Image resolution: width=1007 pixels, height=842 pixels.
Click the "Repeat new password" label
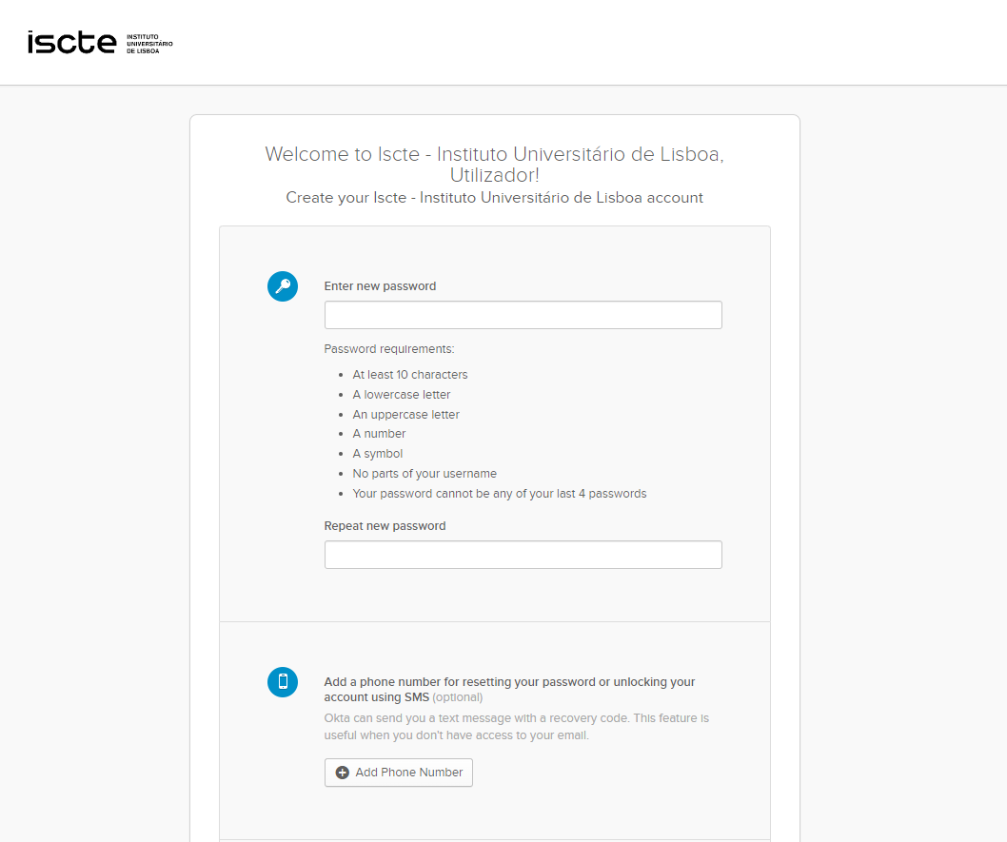[x=385, y=526]
